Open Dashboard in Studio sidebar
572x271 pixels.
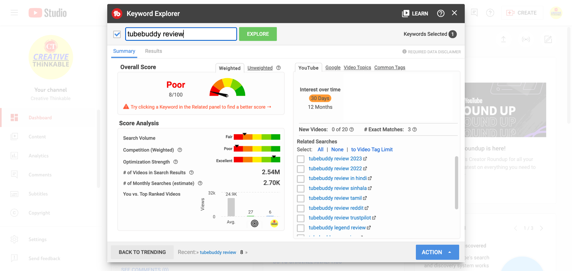40,117
